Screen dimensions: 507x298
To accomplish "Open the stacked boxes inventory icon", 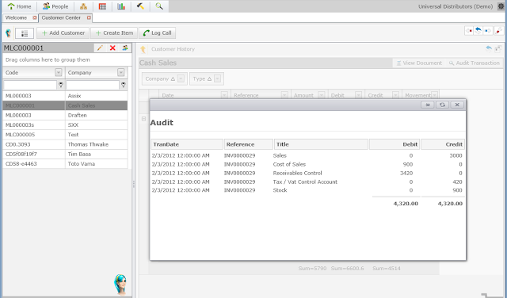I will click(83, 6).
